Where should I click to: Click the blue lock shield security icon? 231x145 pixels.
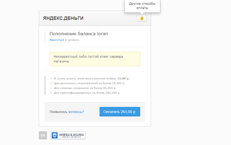(x=55, y=135)
